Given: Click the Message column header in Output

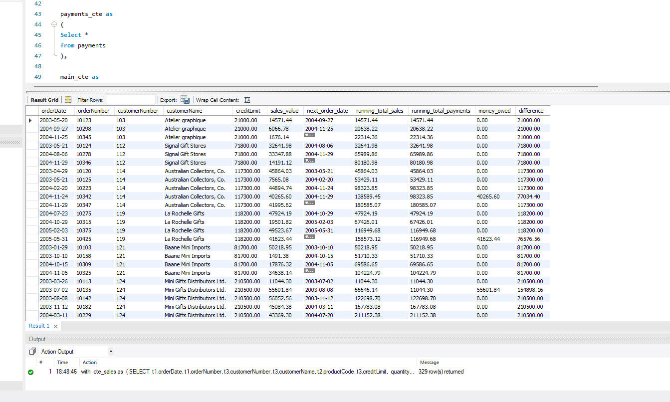Looking at the screenshot, I should (430, 363).
